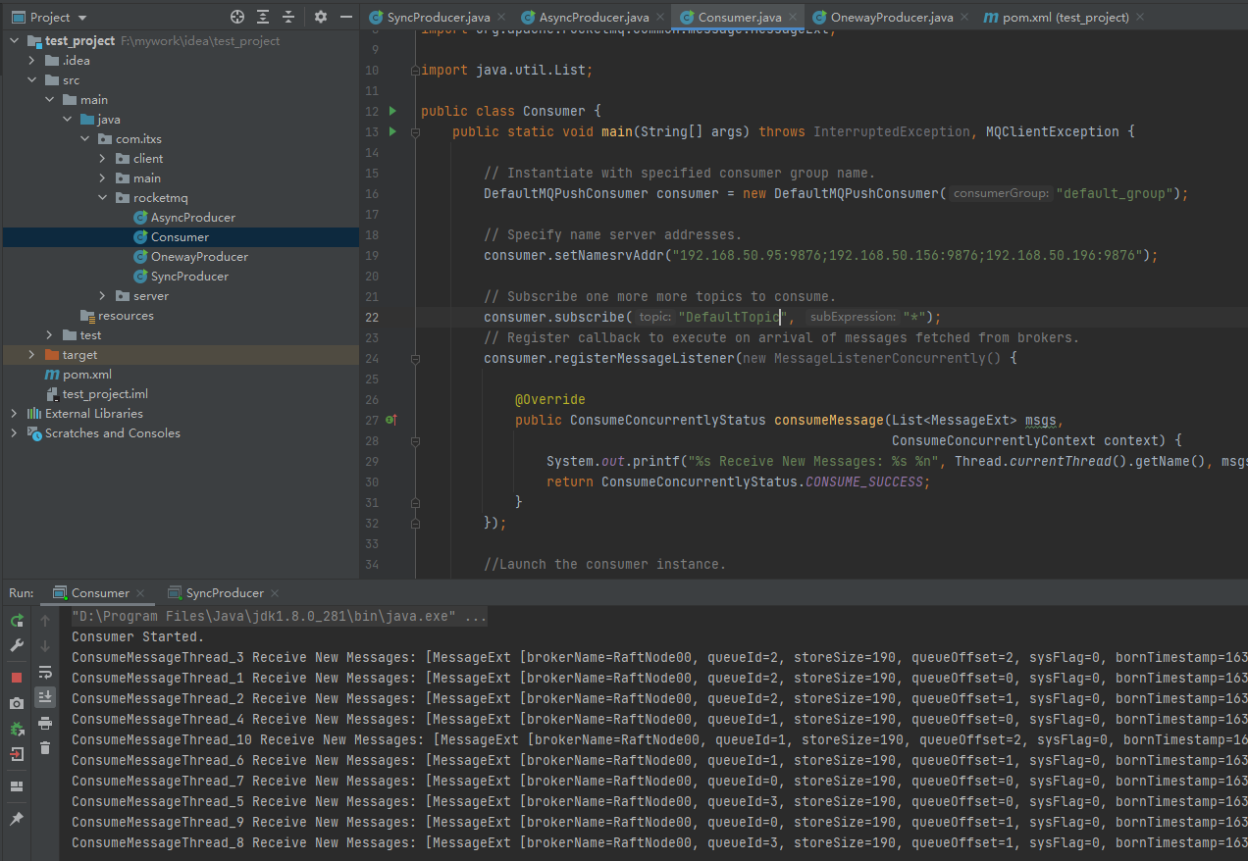Viewport: 1248px width, 861px height.
Task: Click the Up stack trace arrow
Action: click(x=45, y=621)
